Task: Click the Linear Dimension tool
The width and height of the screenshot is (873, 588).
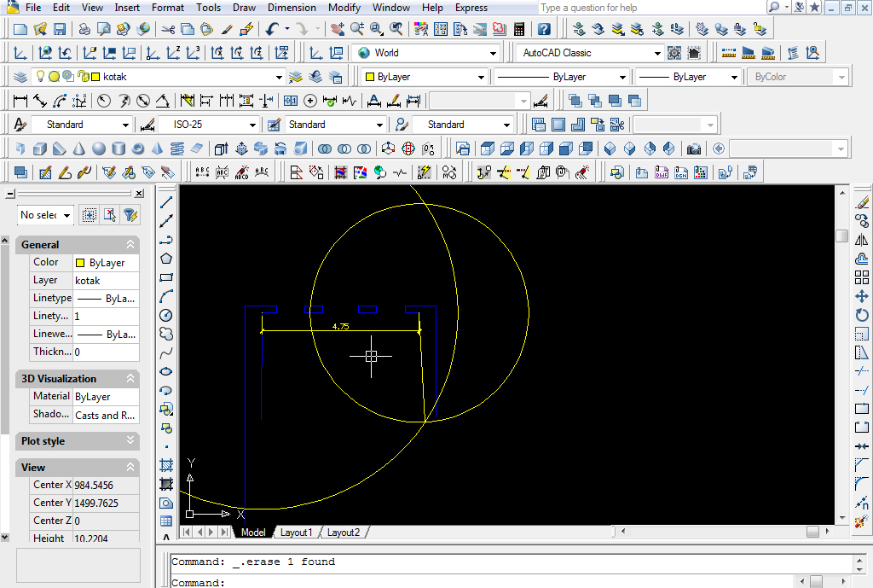Action: point(20,101)
